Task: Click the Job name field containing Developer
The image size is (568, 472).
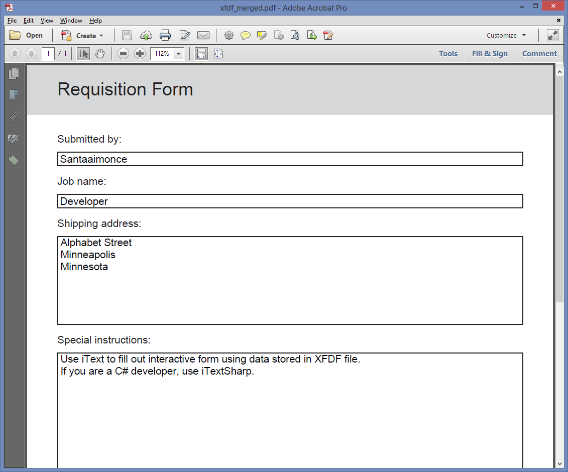Action: click(290, 201)
